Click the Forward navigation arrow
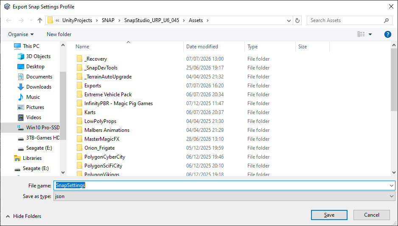The image size is (398, 226). [21, 20]
